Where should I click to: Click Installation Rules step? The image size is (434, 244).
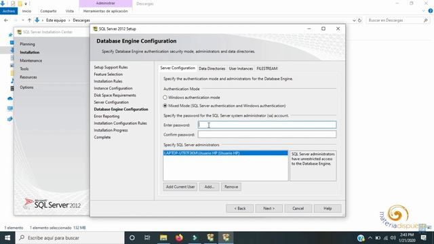point(108,81)
